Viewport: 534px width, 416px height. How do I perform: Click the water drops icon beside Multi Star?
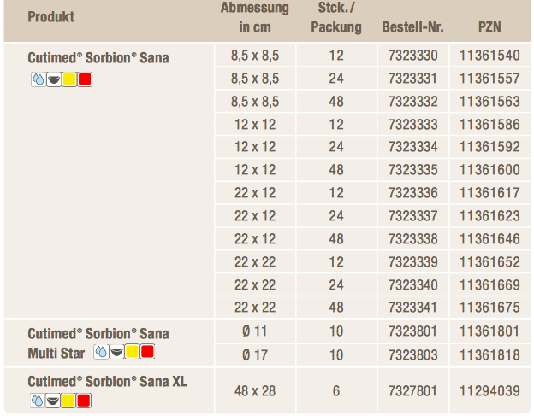(x=101, y=352)
